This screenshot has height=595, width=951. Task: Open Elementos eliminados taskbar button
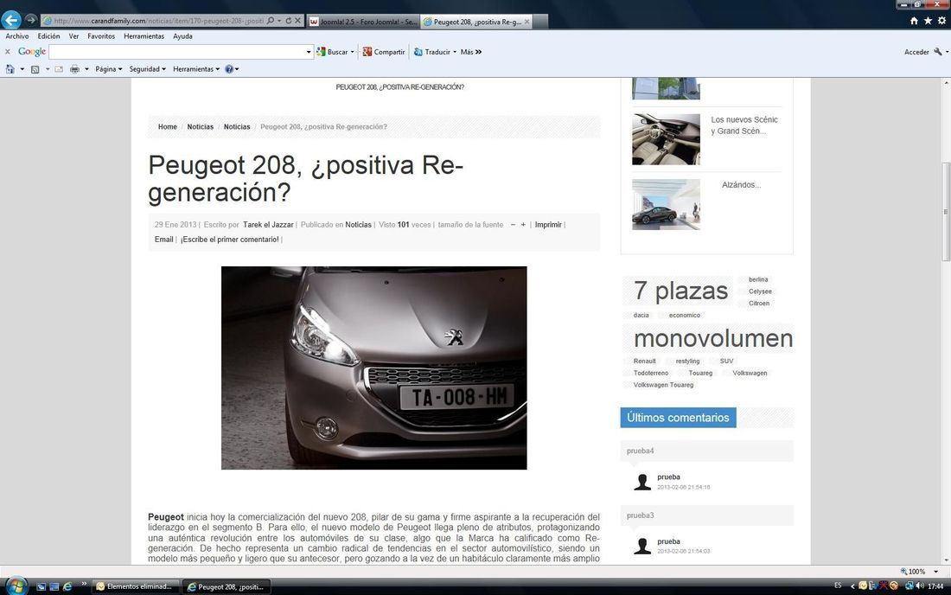click(137, 586)
